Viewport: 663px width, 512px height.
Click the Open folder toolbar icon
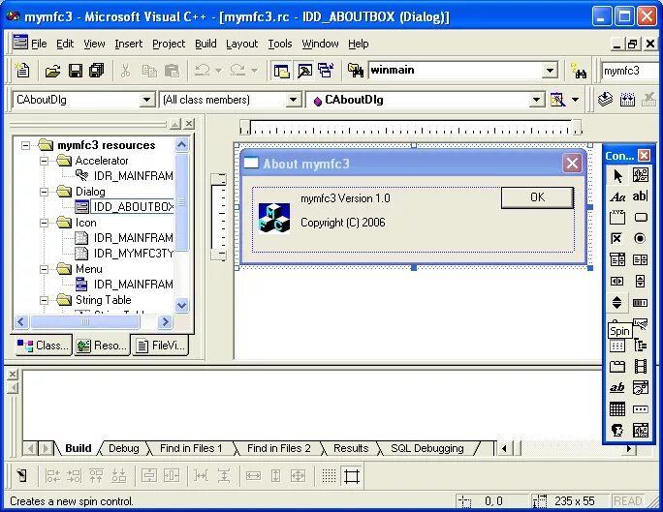53,71
